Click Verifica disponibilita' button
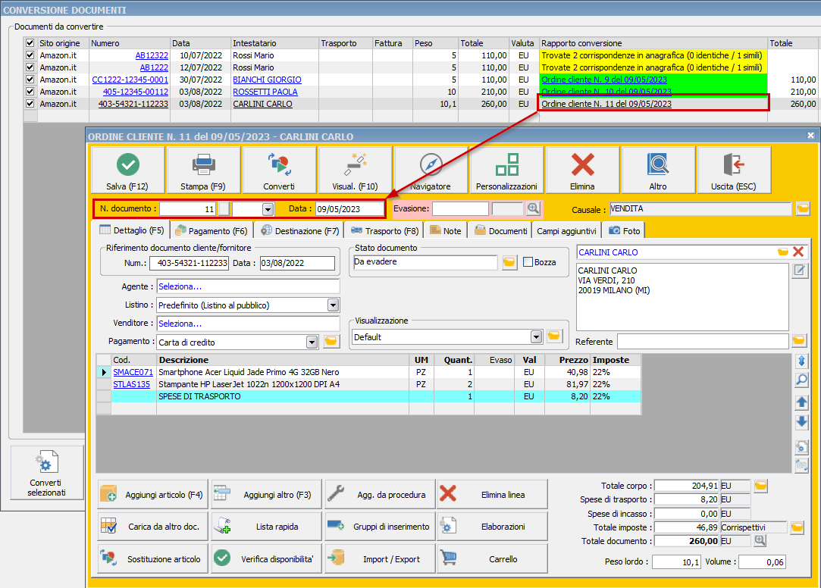 [x=267, y=558]
